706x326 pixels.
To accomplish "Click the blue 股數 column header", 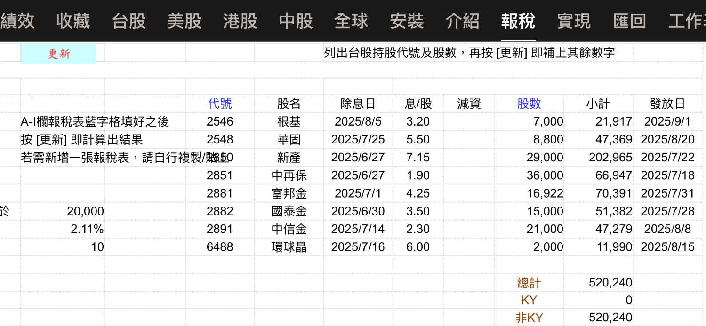I will [529, 103].
